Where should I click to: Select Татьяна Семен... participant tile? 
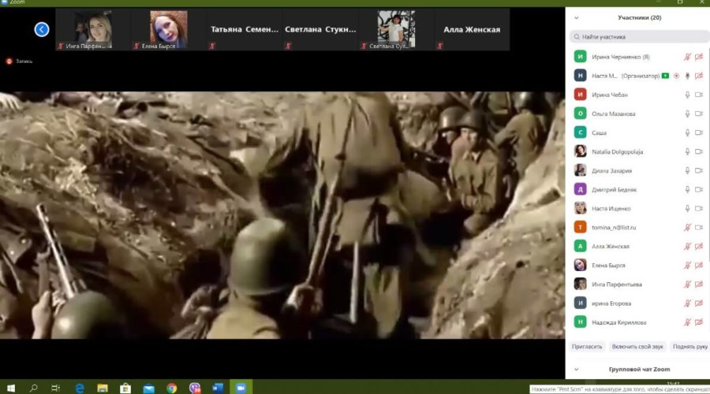(x=245, y=30)
